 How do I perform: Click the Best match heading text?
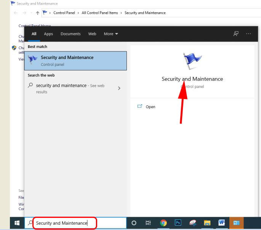click(x=37, y=46)
